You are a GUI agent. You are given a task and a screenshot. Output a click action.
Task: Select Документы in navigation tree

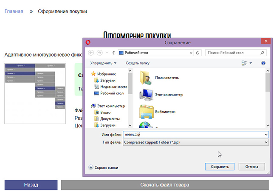click(x=110, y=119)
